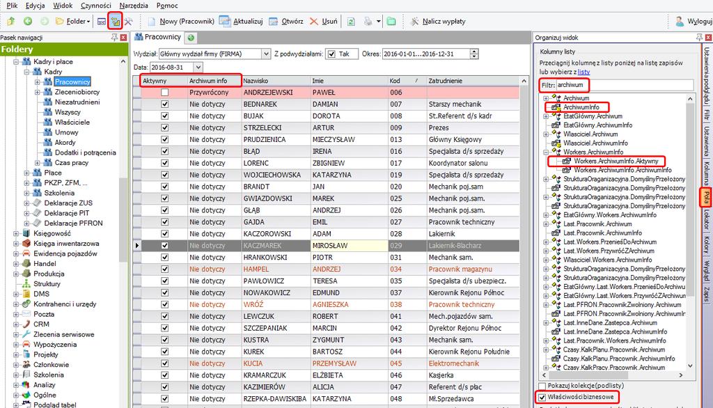Select Zleceniobiorcy in folder tree

(77, 92)
